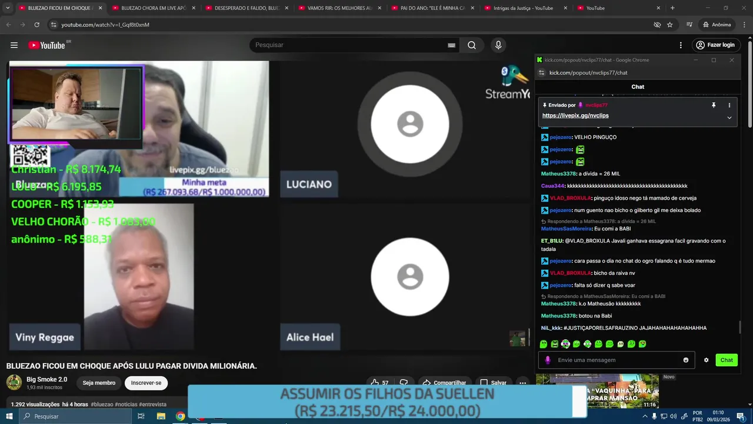This screenshot has height=424, width=753.
Task: Focus Chrome address bar URL
Action: (353, 25)
